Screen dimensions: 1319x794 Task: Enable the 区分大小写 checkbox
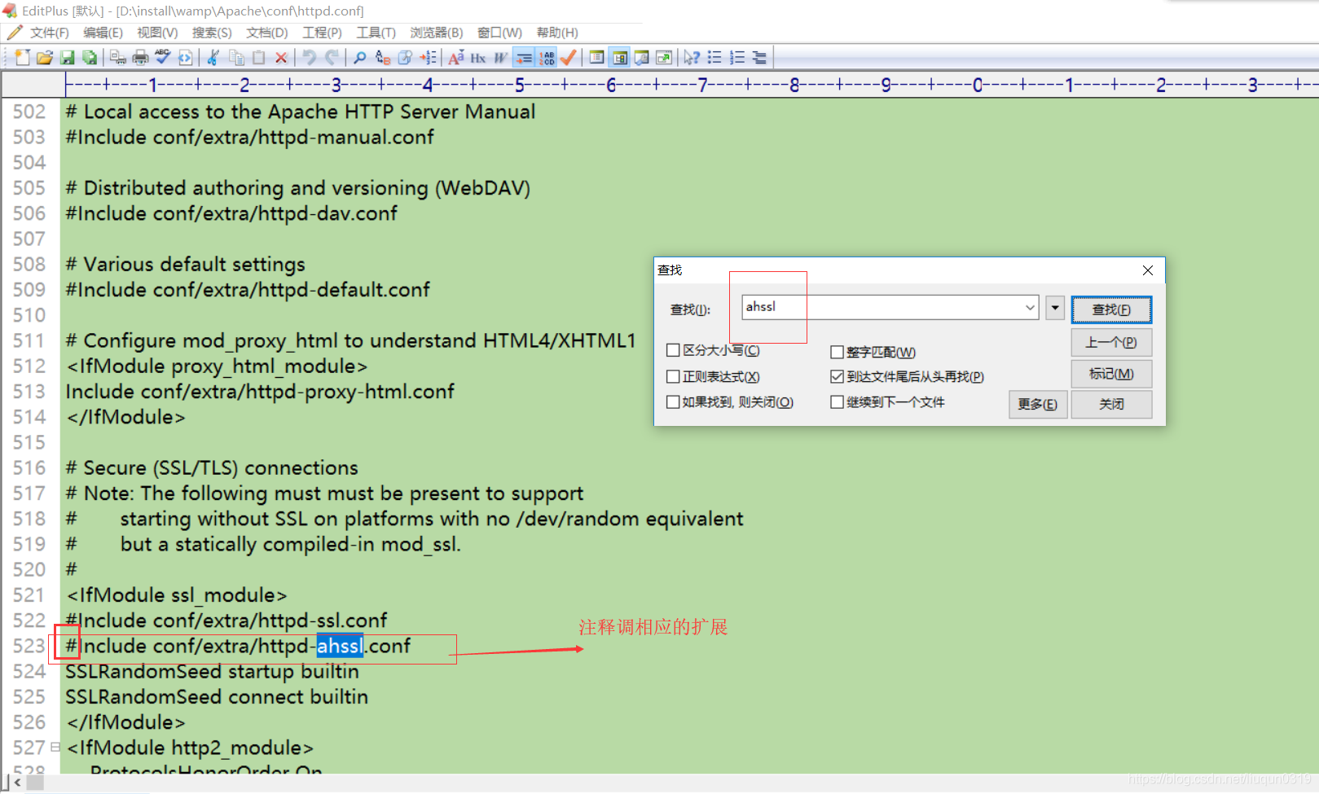[x=673, y=350]
